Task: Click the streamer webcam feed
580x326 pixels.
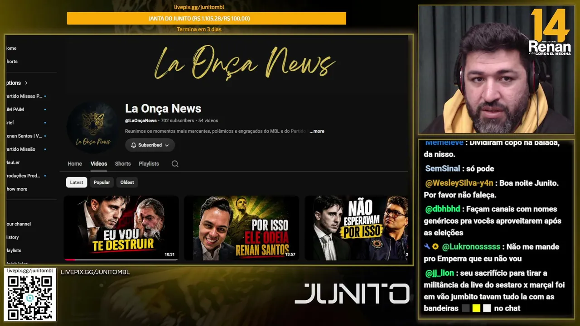Action: [x=496, y=70]
